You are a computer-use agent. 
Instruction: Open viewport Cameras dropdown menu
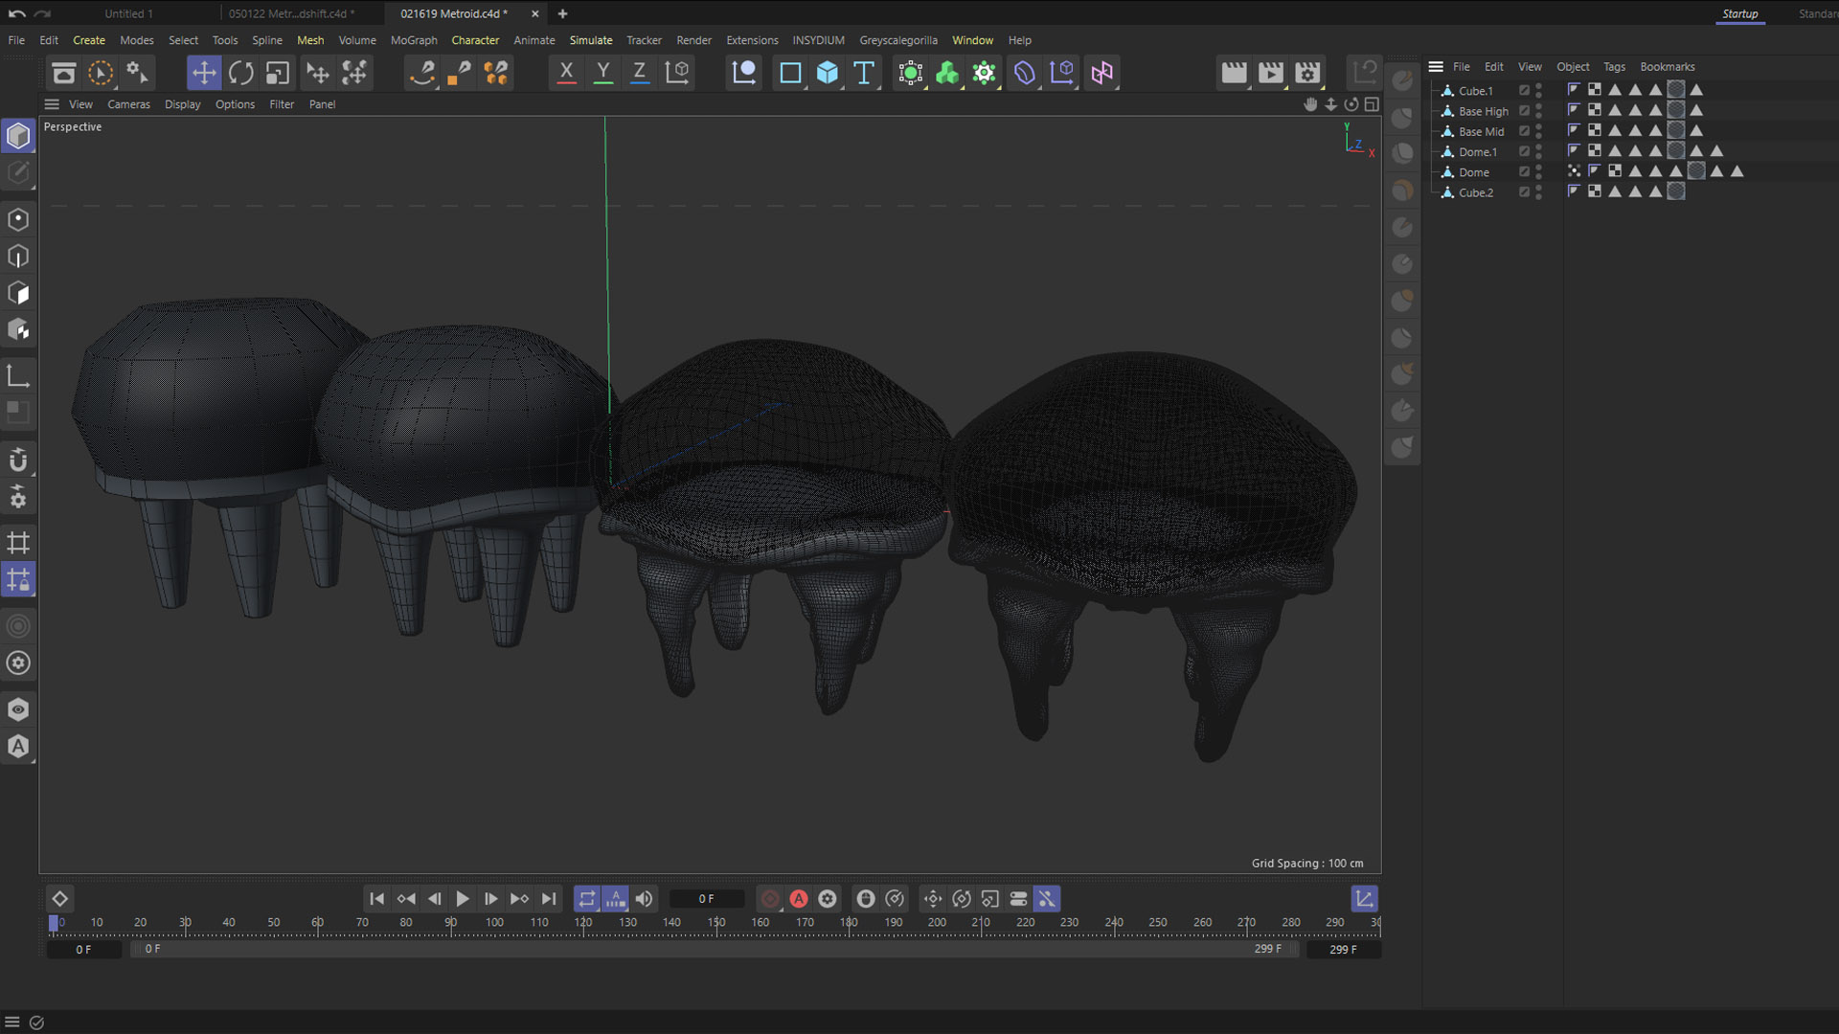tap(128, 104)
